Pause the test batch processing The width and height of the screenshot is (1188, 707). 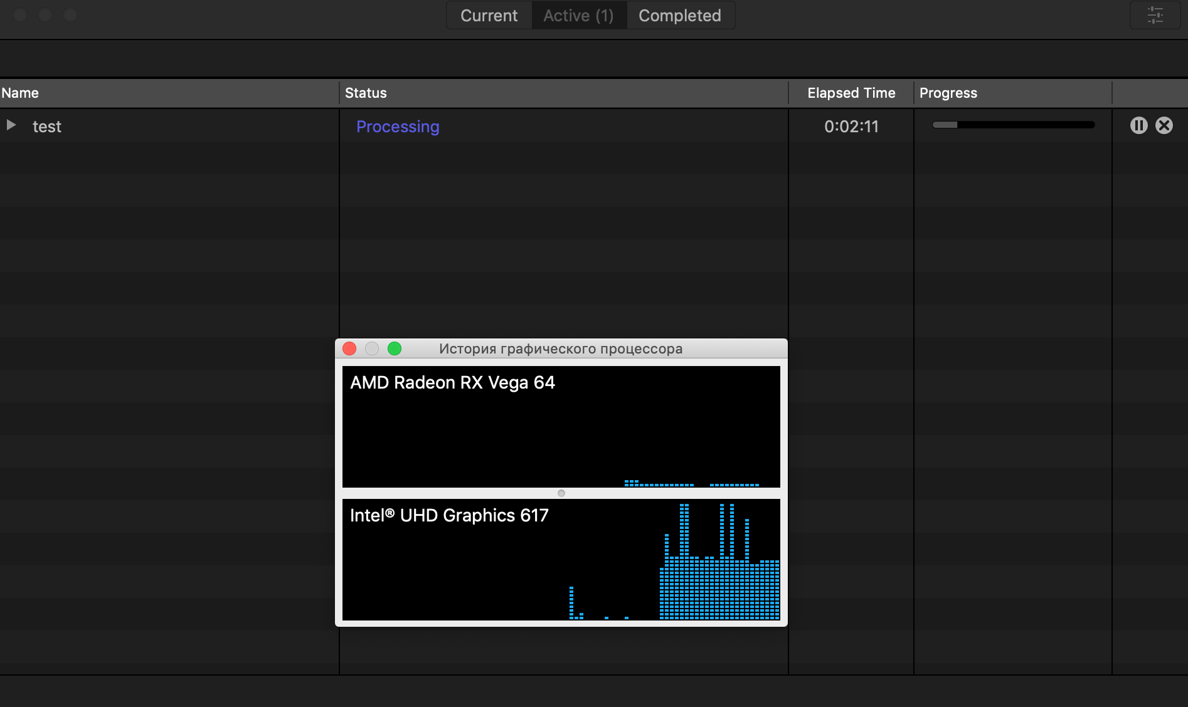coord(1138,126)
